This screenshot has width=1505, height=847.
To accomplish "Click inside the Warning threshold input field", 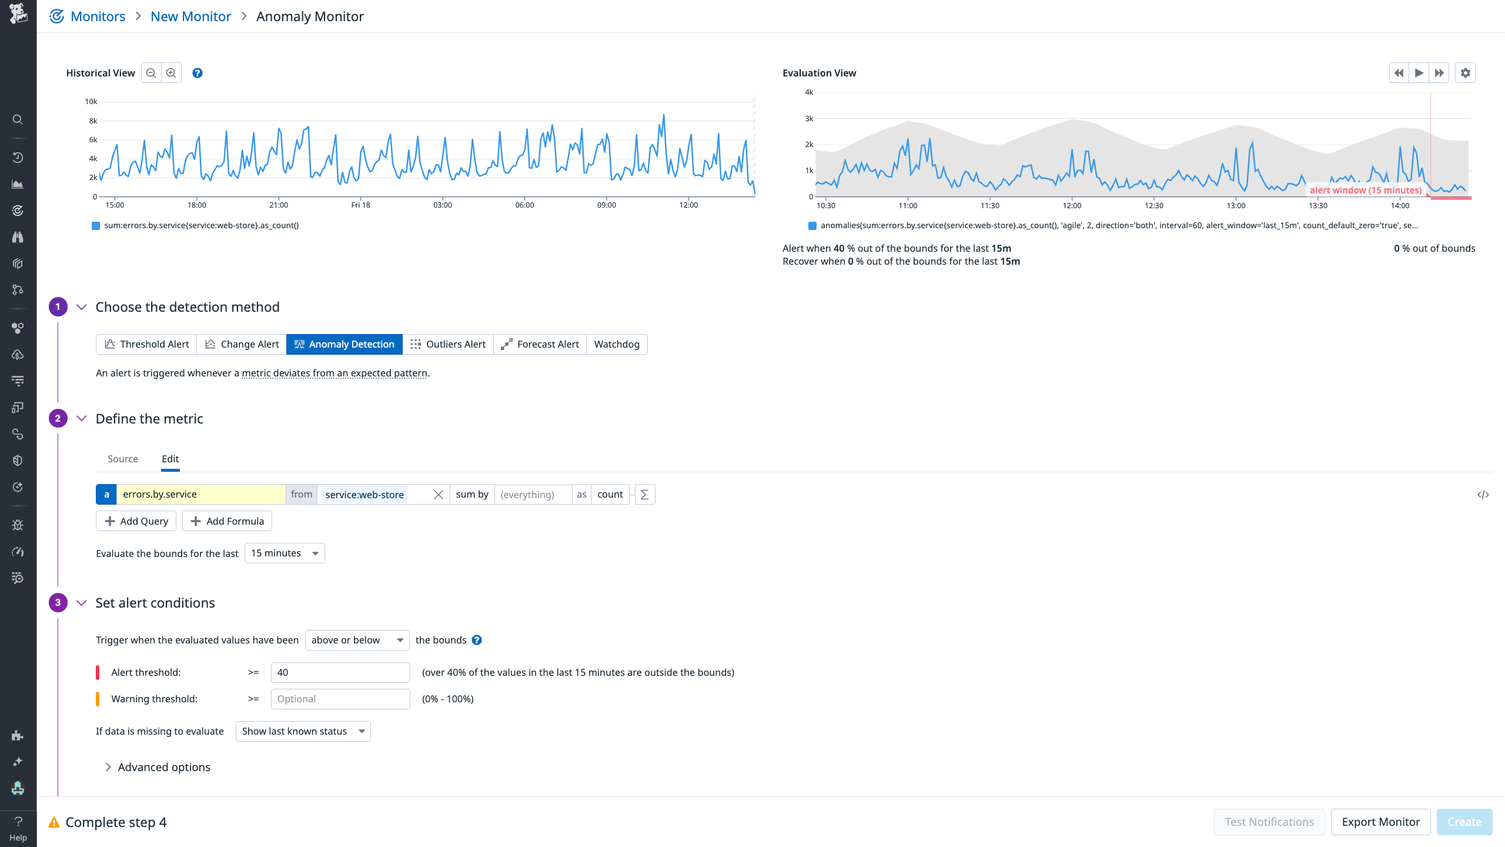I will (x=340, y=699).
